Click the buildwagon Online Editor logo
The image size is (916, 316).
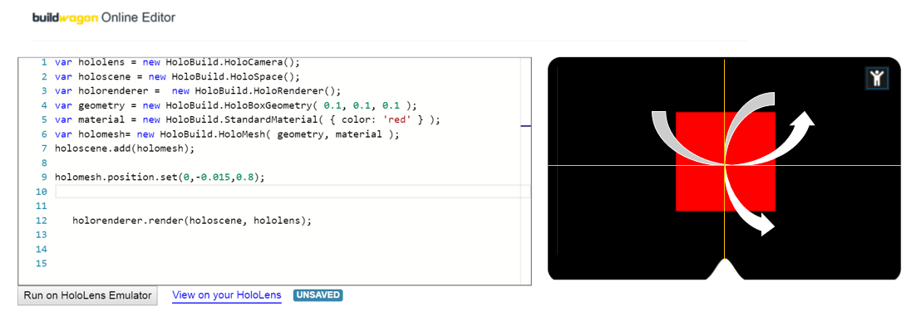pos(103,17)
